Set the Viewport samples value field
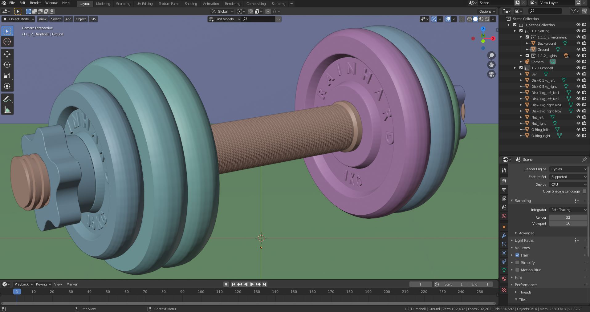 [568, 223]
